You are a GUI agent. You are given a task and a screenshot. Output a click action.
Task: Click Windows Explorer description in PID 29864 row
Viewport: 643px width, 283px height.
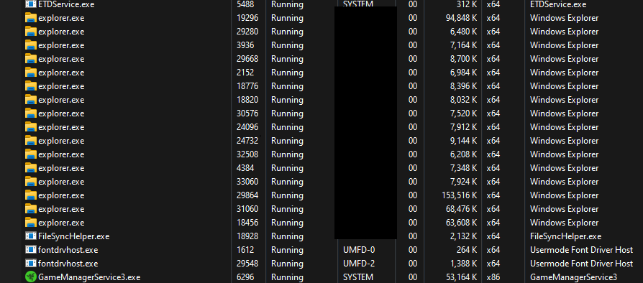[564, 195]
